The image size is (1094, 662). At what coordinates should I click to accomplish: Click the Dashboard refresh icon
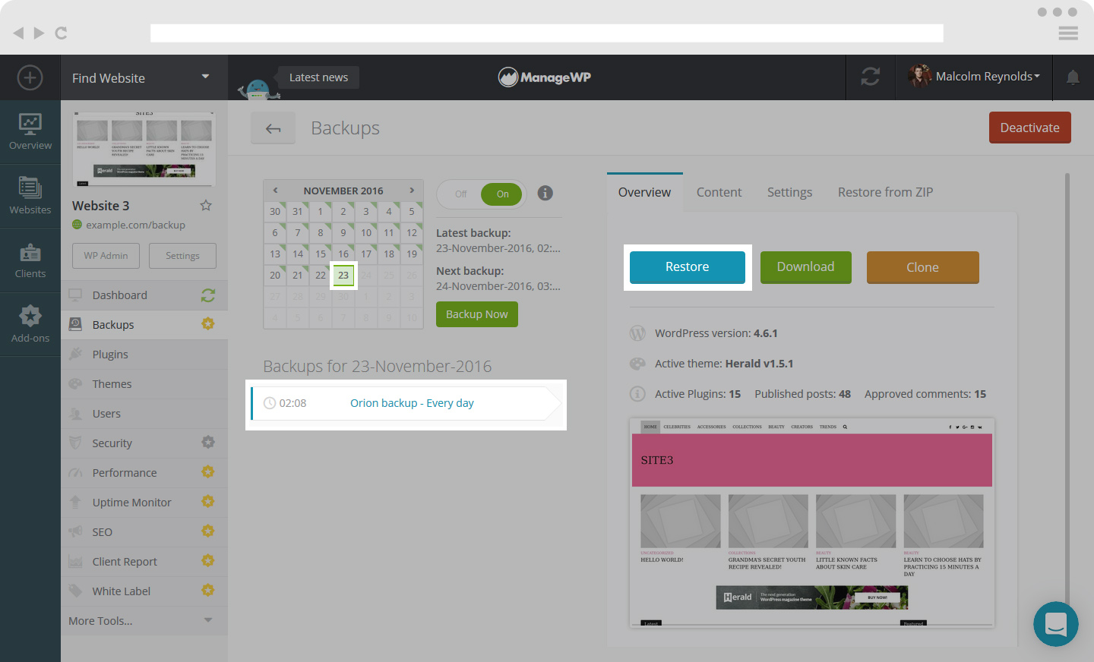(x=208, y=295)
